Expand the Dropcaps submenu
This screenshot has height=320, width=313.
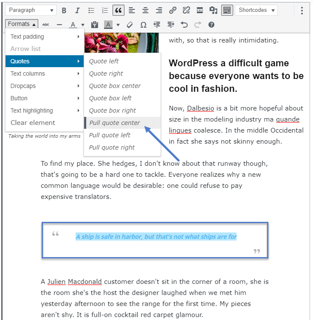pyautogui.click(x=45, y=86)
